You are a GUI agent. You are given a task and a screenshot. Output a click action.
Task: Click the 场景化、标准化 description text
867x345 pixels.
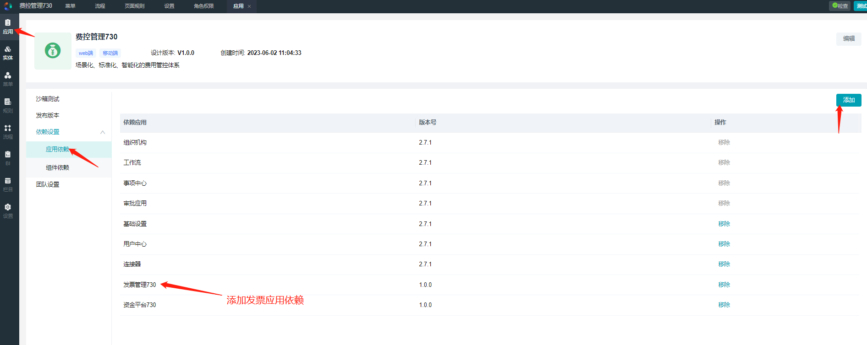click(127, 65)
